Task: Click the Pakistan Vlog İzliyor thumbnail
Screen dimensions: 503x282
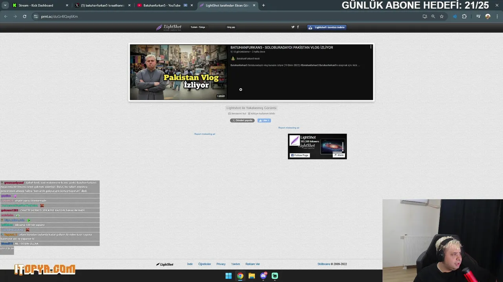Action: 178,72
